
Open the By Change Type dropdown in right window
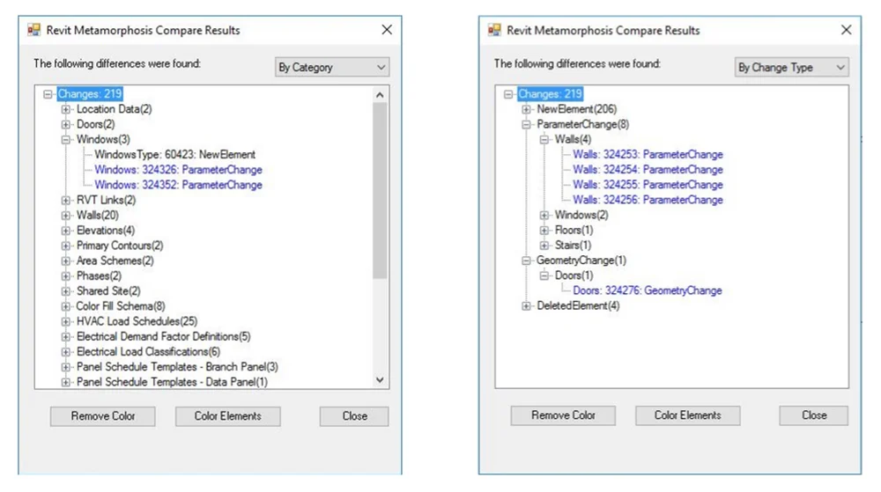pos(792,67)
